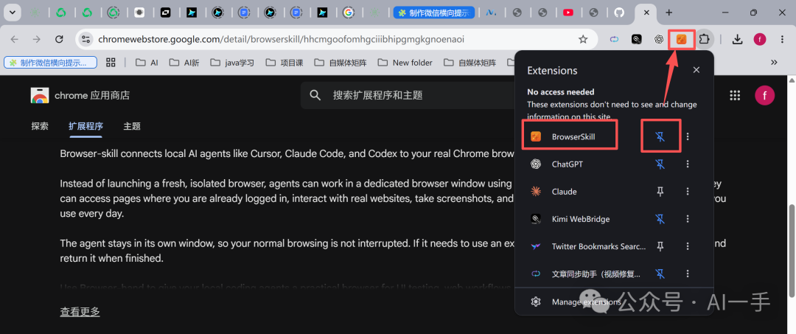
Task: Open the Google apps grid icon
Action: point(735,95)
